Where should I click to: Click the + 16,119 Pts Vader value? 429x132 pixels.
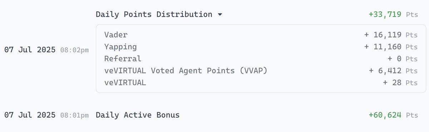point(391,35)
